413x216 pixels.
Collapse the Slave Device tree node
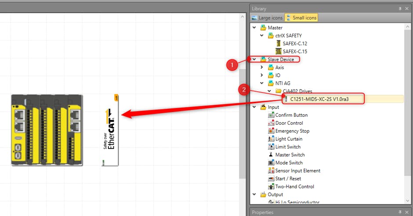(254, 59)
